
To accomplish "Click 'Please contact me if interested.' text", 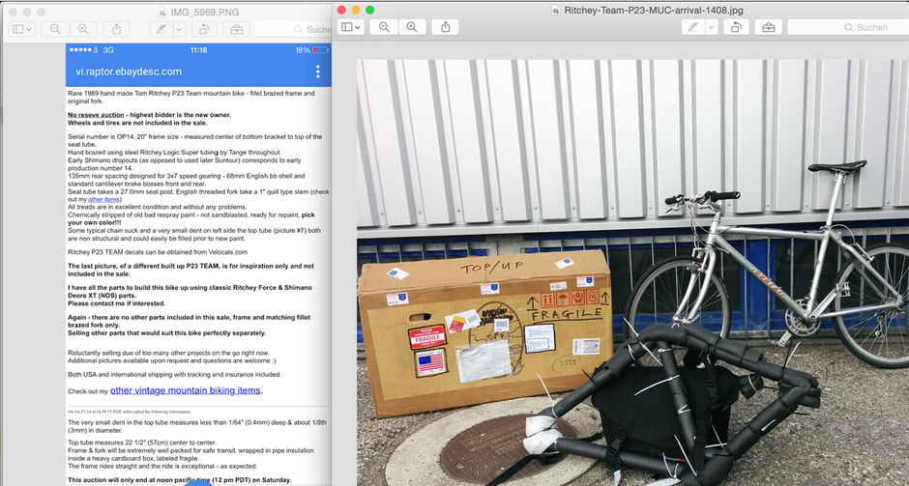I will click(x=116, y=303).
